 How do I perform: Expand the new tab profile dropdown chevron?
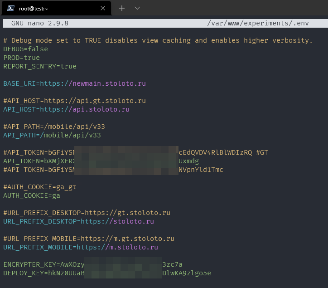click(137, 8)
